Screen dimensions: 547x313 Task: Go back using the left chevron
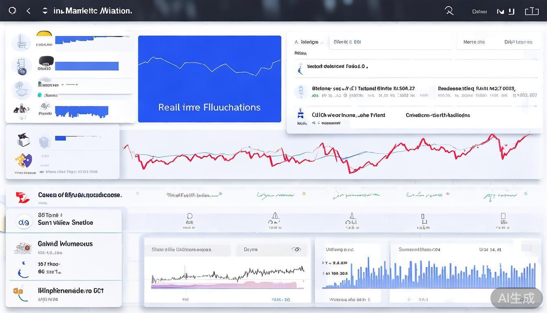pos(28,11)
